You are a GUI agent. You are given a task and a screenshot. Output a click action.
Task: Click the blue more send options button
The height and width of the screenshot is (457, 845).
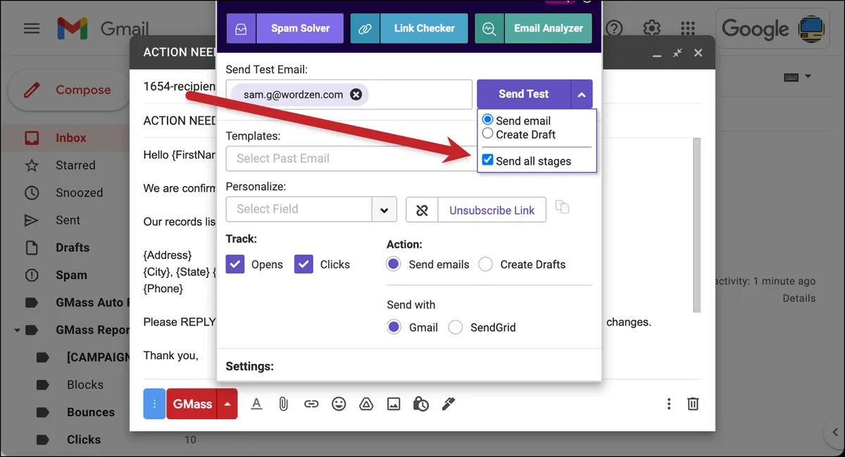point(154,403)
